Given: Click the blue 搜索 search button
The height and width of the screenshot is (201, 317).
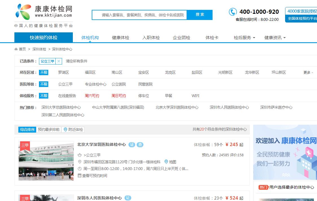Looking at the screenshot, I should point(200,15).
